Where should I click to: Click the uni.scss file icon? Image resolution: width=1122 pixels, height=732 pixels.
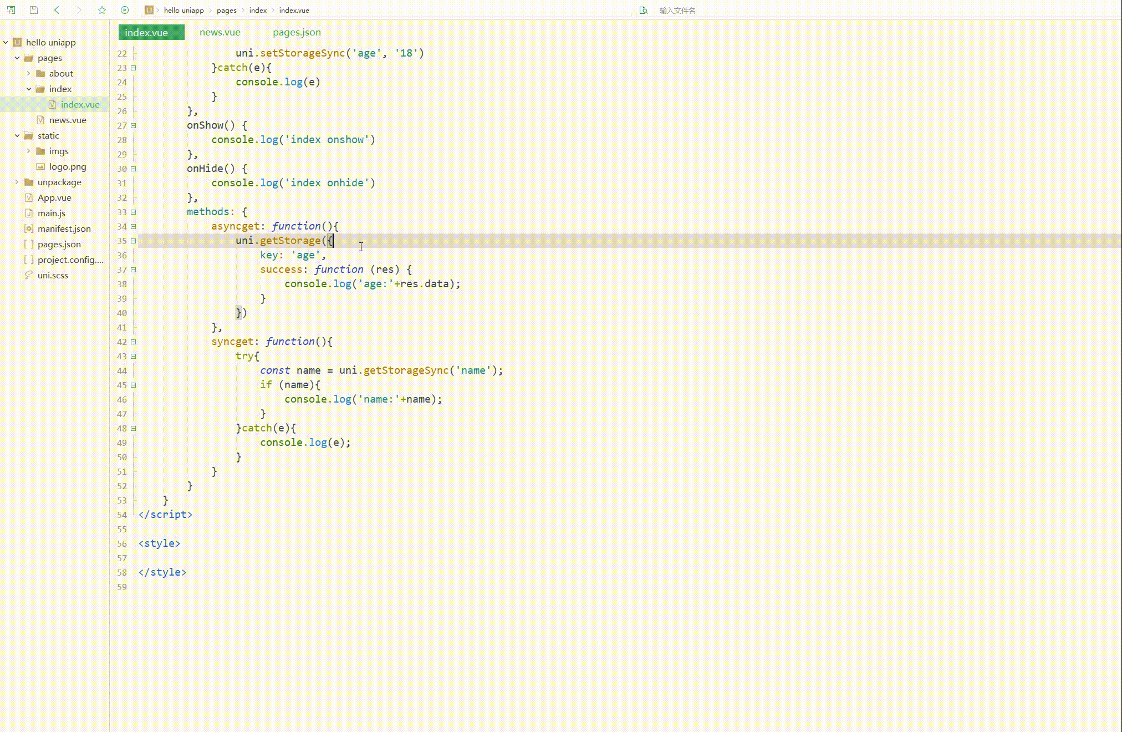(29, 275)
